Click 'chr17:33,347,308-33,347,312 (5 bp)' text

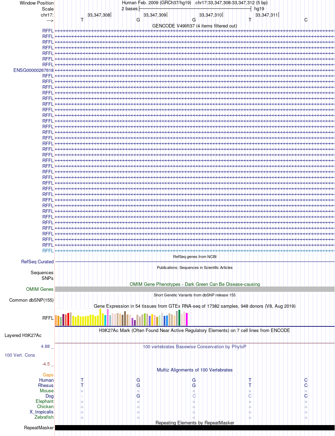231,3
